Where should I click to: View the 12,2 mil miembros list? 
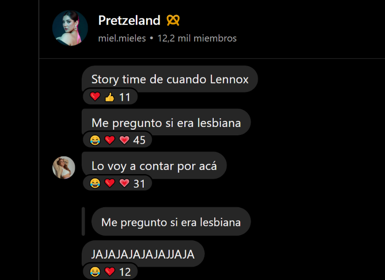tap(197, 38)
